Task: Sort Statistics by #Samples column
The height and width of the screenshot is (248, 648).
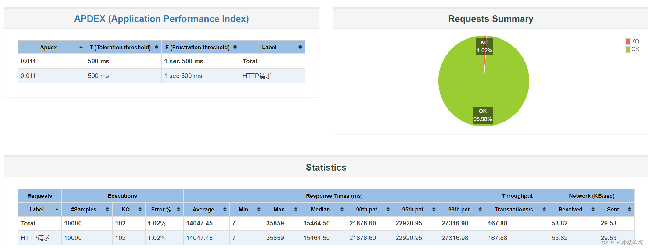Action: 87,209
